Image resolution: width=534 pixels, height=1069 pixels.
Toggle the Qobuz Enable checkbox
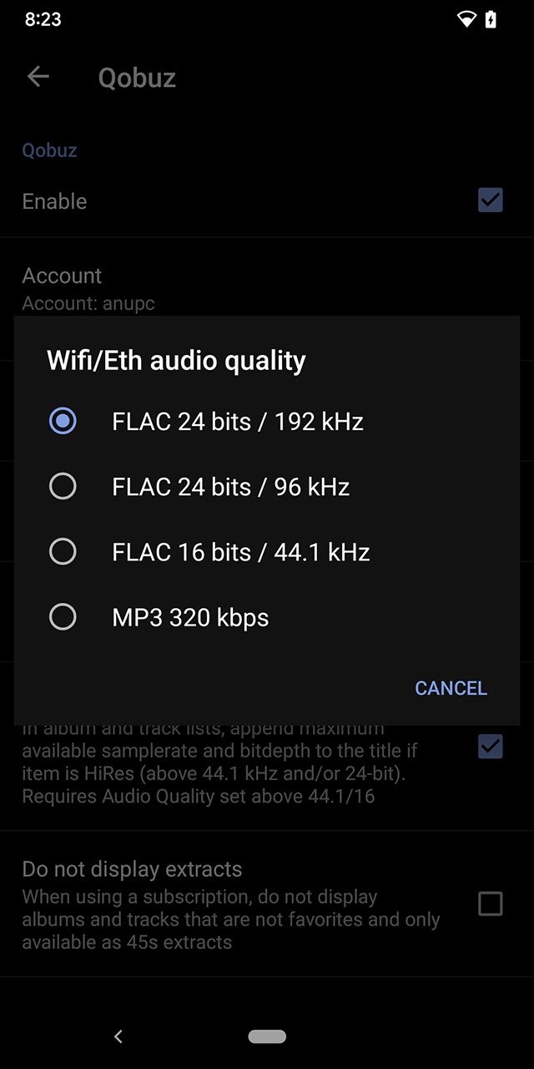click(490, 200)
